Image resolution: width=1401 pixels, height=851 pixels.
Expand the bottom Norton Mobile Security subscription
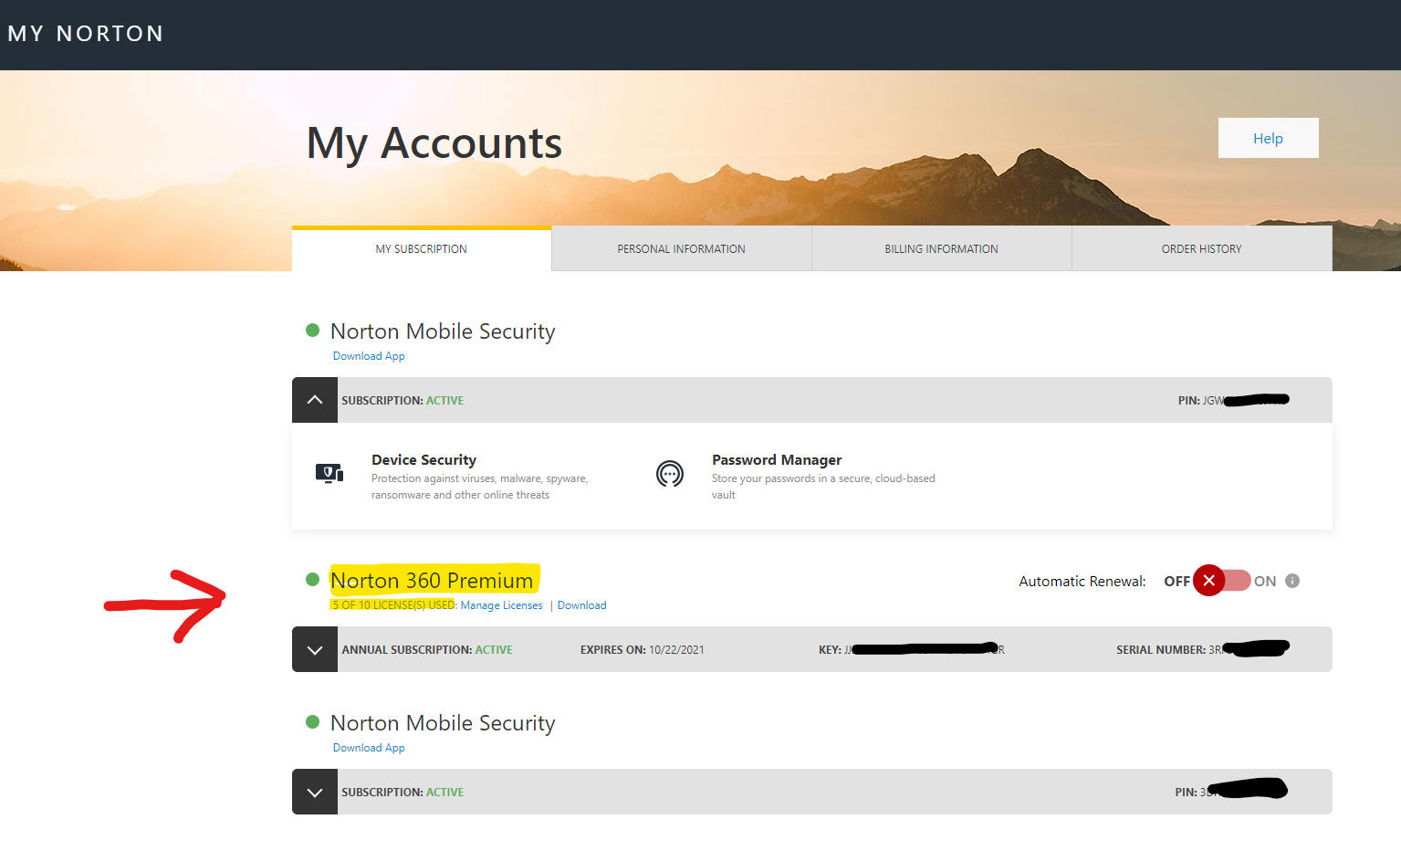(x=315, y=792)
